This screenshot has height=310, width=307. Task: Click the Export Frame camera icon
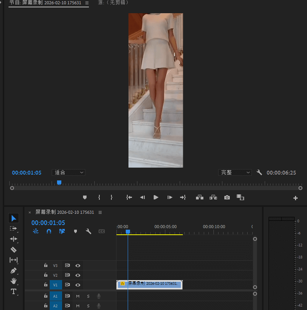click(227, 197)
